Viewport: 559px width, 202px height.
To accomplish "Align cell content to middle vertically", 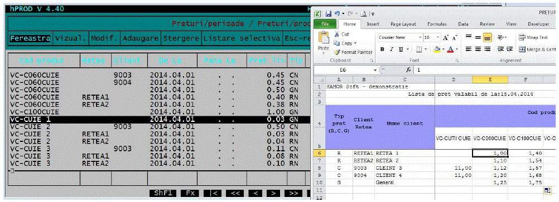I will pos(478,37).
